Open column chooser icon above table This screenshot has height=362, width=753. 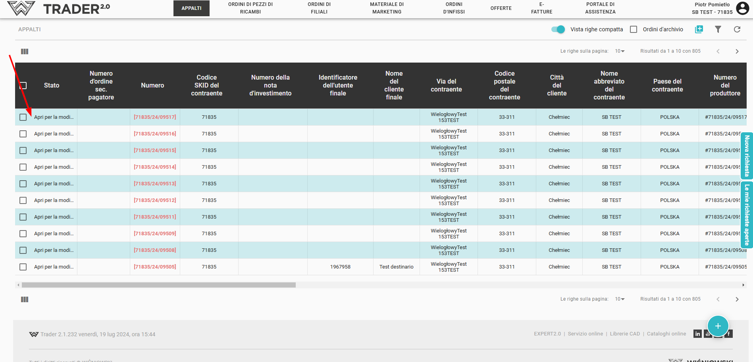point(25,51)
